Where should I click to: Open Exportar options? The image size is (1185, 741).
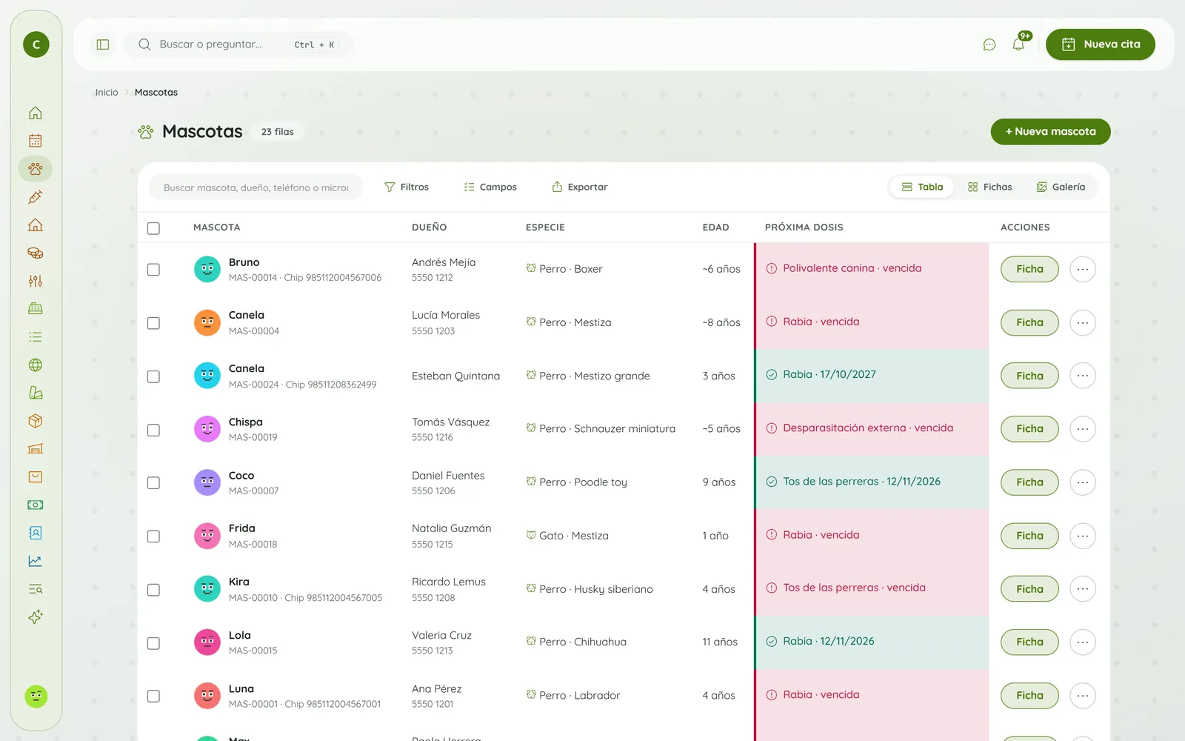pos(580,187)
